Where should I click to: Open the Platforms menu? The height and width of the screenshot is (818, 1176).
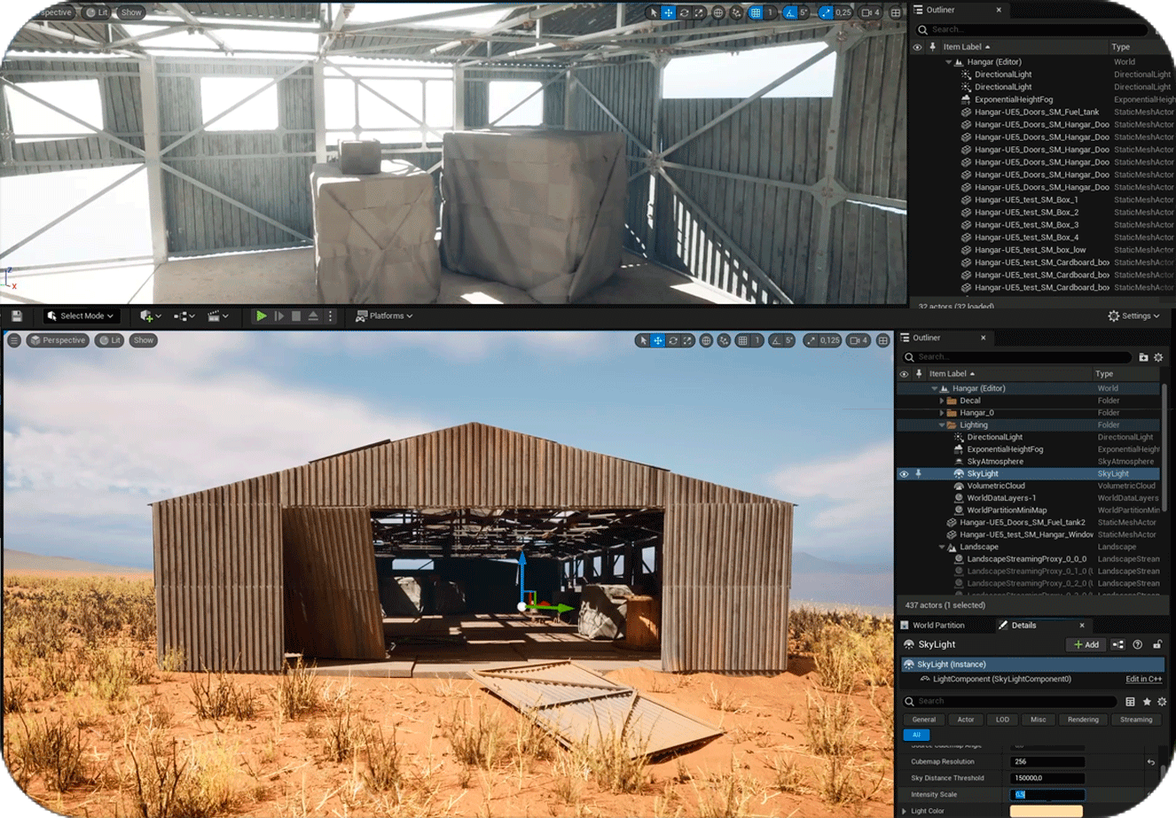(x=385, y=316)
